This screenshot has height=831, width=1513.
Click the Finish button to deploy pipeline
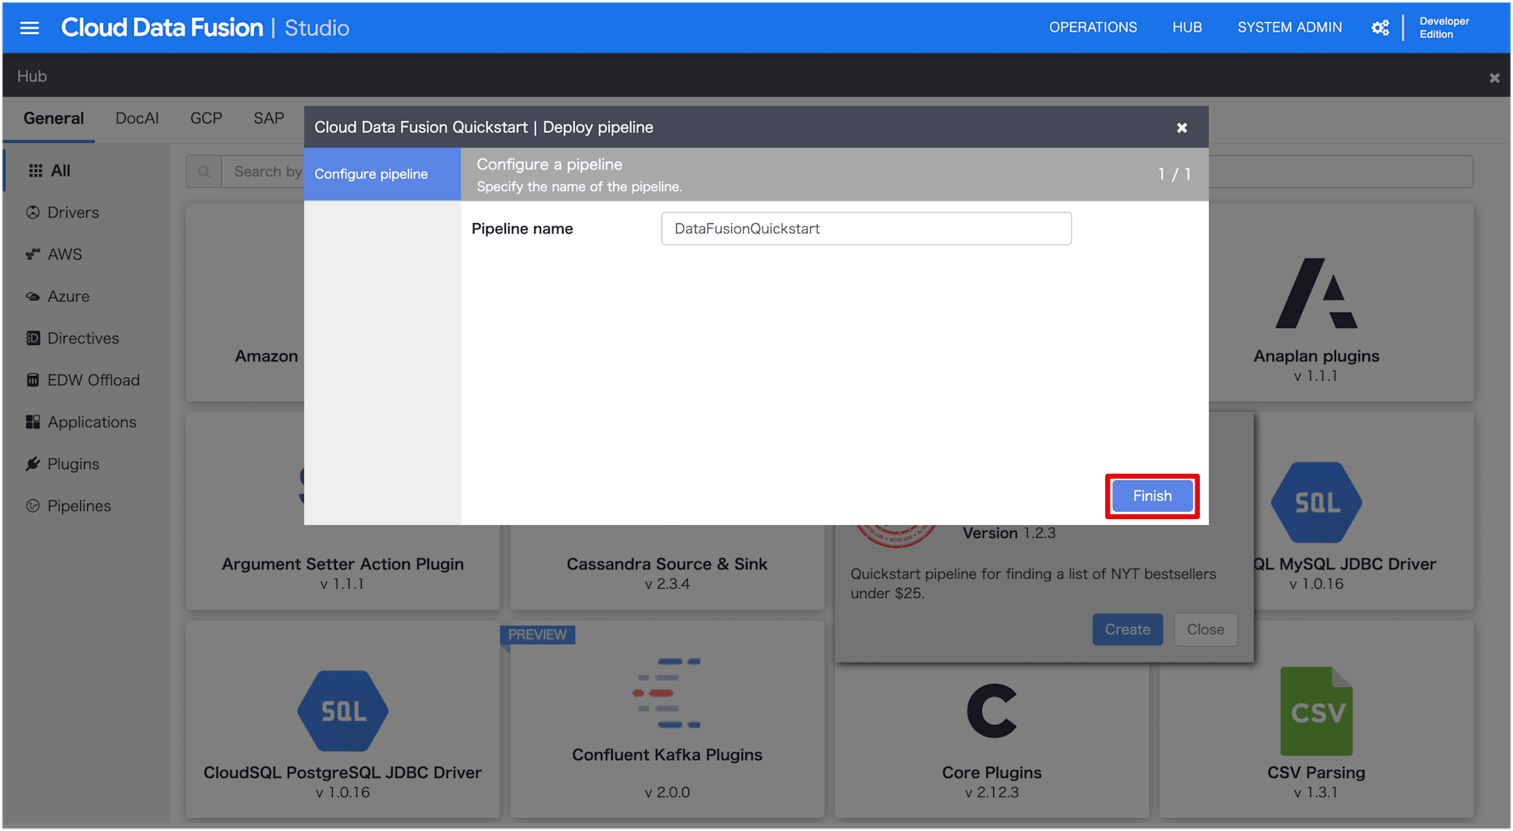1149,496
